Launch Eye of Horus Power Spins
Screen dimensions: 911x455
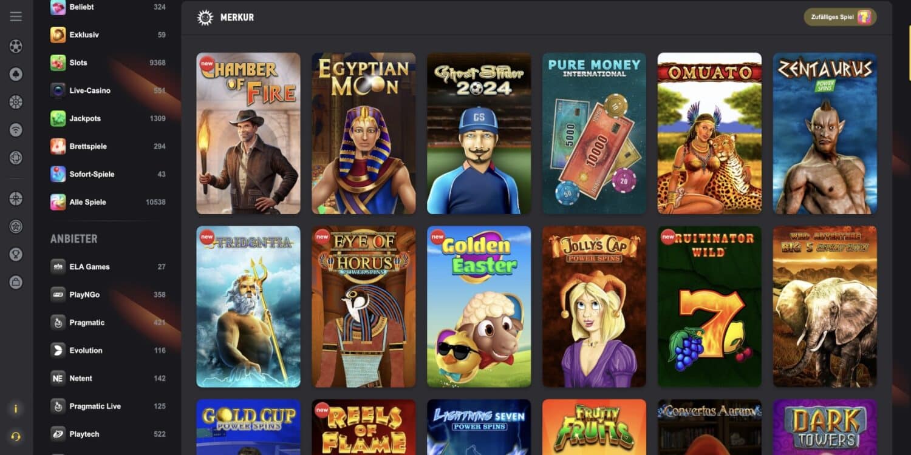pyautogui.click(x=364, y=306)
